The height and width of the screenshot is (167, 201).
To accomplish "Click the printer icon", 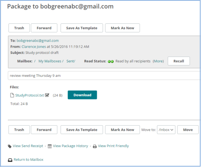I will [95, 146].
